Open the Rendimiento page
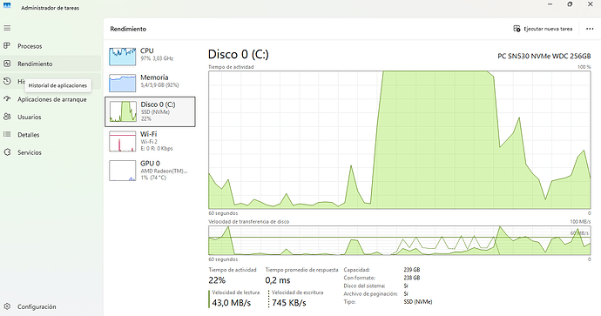 (x=51, y=64)
